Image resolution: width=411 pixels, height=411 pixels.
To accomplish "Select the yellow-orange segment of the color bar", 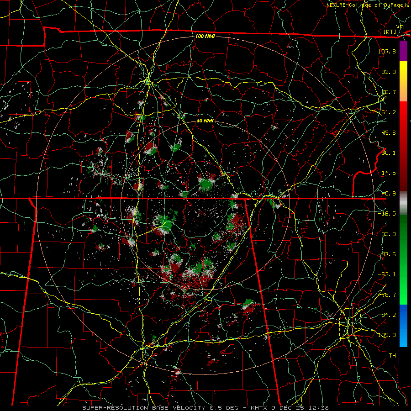I will [x=403, y=81].
